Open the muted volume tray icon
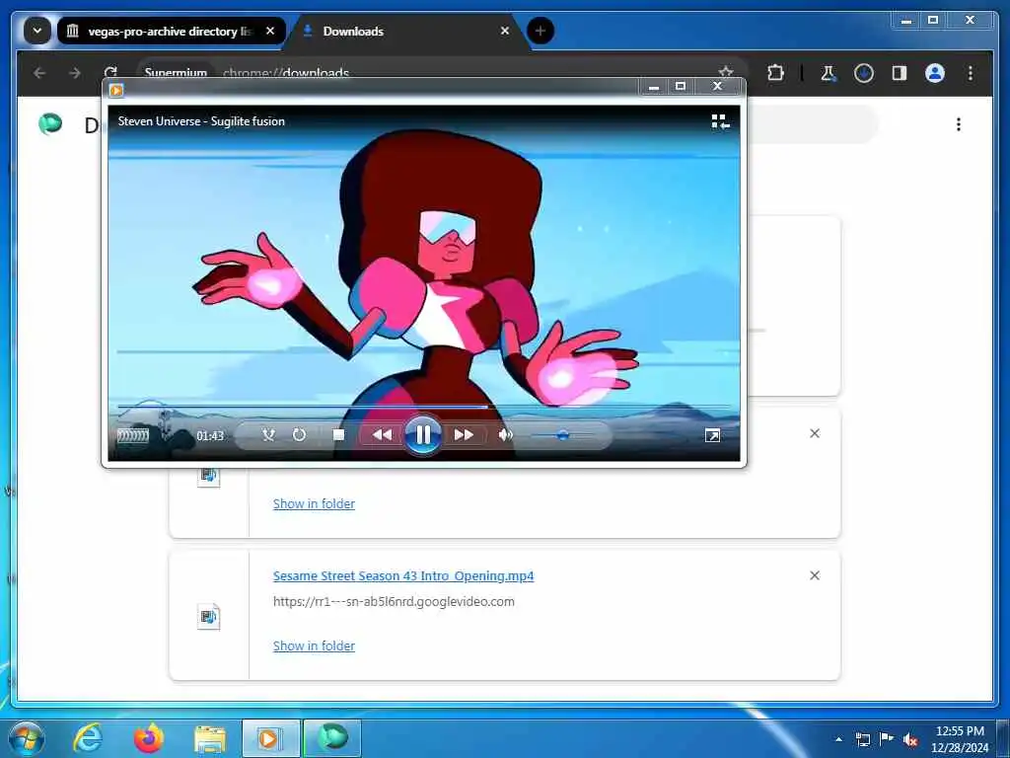Image resolution: width=1010 pixels, height=758 pixels. (x=910, y=740)
